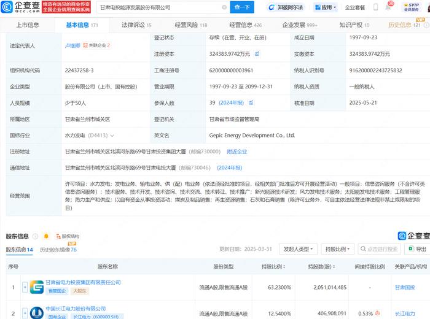The height and width of the screenshot is (319, 430).
Task: Open the 经营风险 tab
Action: click(x=191, y=25)
